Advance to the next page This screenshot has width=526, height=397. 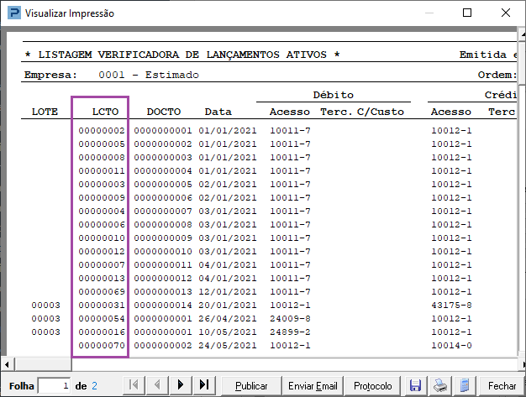click(180, 385)
